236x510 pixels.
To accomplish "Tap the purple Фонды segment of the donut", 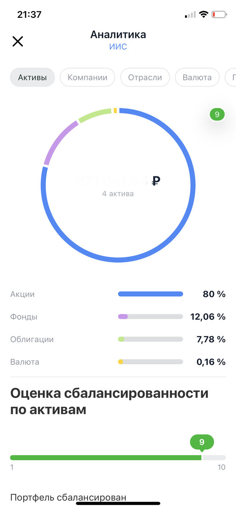I will [x=59, y=142].
